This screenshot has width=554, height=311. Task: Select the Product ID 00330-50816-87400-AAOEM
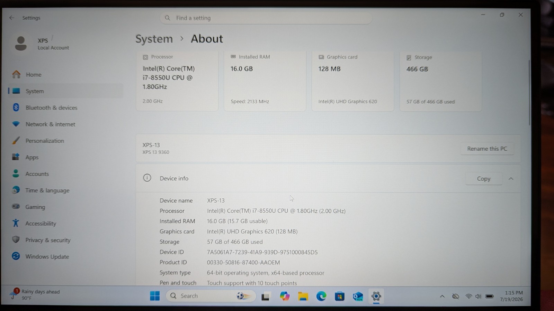(x=243, y=262)
